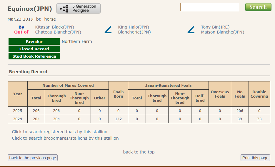Viewport: 275px width, 167px height.
Task: Click the Year column header
Action: tap(18, 94)
